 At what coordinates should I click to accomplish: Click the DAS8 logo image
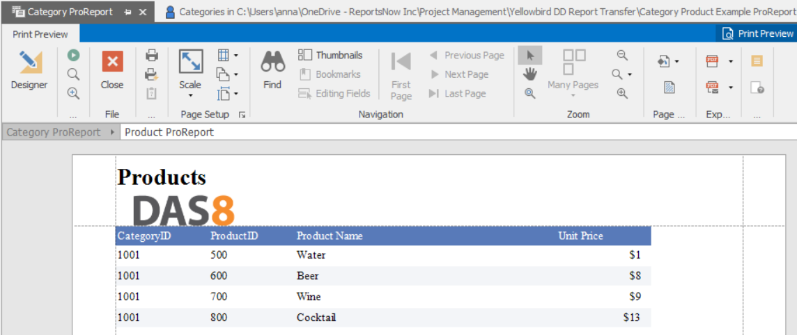183,210
